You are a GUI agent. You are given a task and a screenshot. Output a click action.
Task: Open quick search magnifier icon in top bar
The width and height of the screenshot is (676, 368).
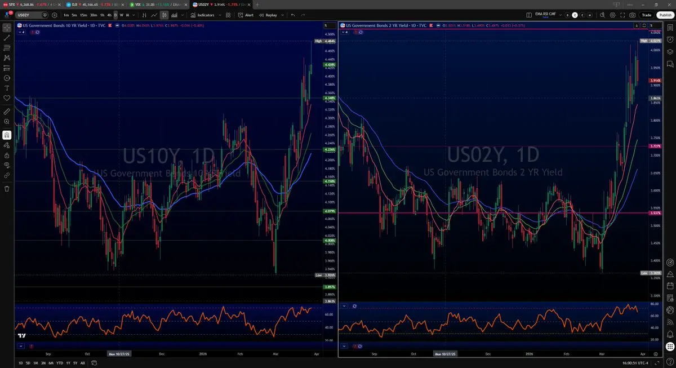click(x=601, y=15)
